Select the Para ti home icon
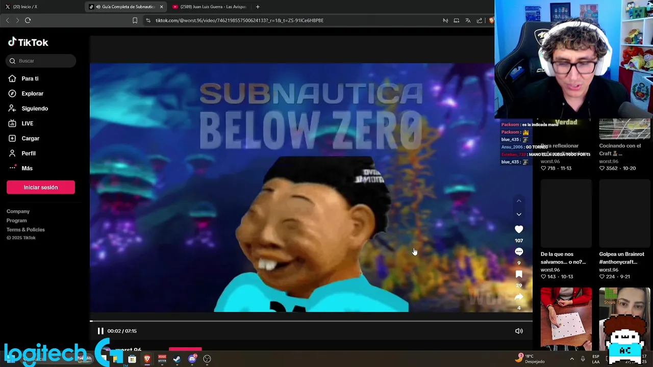The width and height of the screenshot is (653, 367). click(x=12, y=78)
